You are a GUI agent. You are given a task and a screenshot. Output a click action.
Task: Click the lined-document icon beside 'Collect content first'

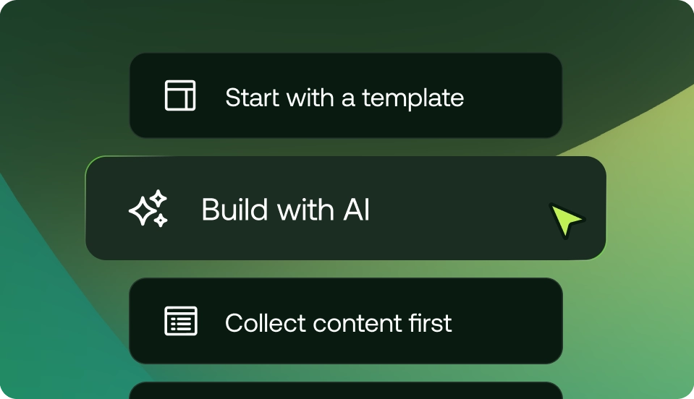[180, 321]
